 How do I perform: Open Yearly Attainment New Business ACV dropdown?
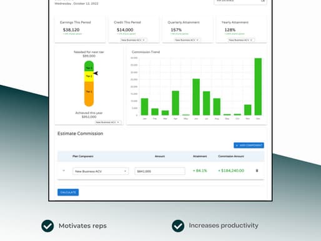tap(241, 40)
